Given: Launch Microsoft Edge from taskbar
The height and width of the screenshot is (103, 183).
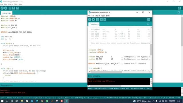Looking at the screenshot, I should tap(37, 101).
